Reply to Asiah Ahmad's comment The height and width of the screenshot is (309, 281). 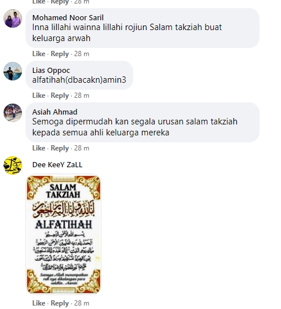coord(60,148)
